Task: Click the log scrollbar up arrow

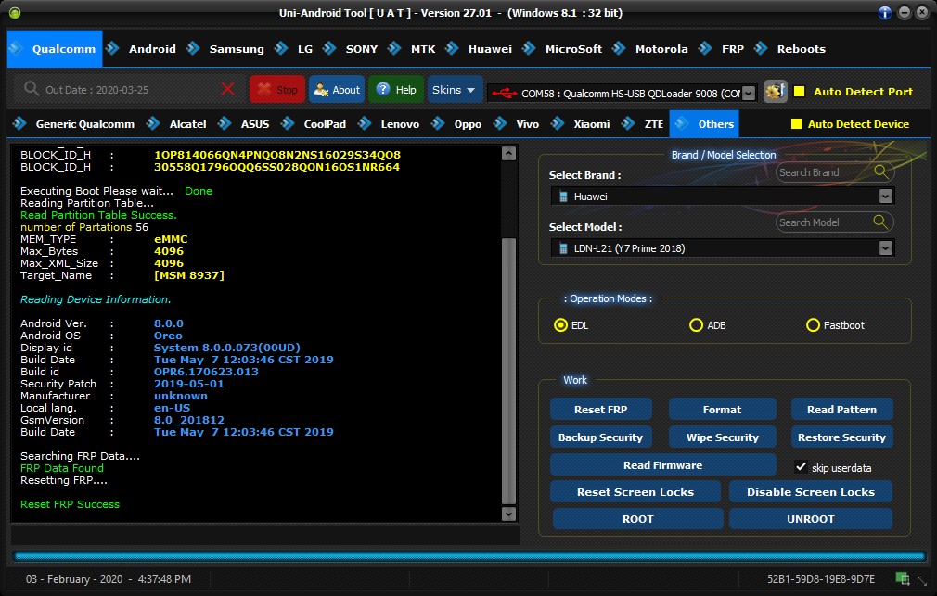Action: (508, 154)
